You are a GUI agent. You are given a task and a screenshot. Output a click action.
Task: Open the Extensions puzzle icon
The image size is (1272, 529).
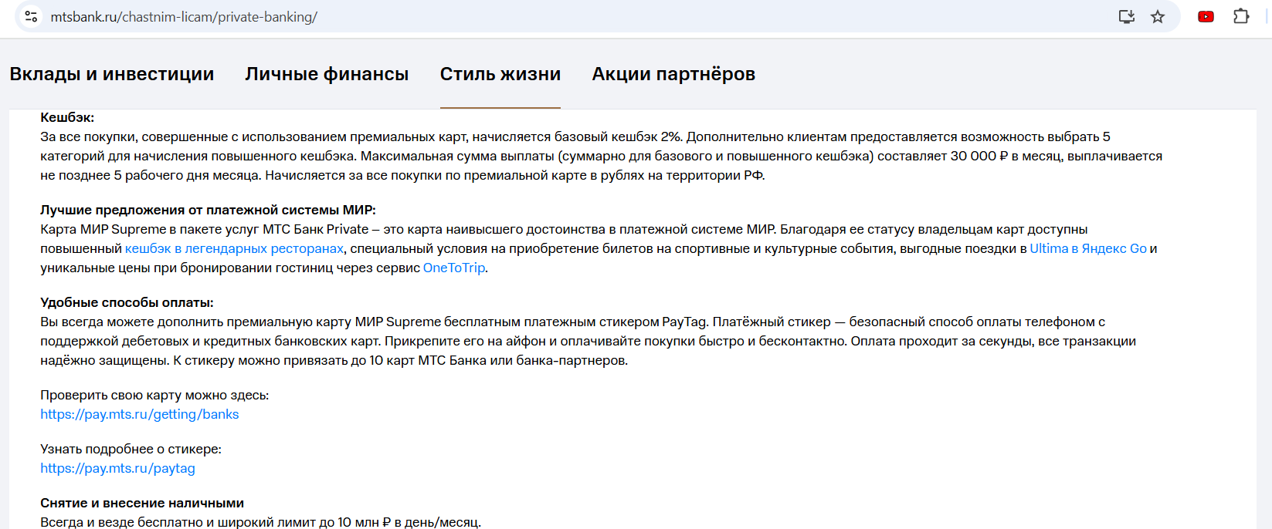click(x=1241, y=16)
